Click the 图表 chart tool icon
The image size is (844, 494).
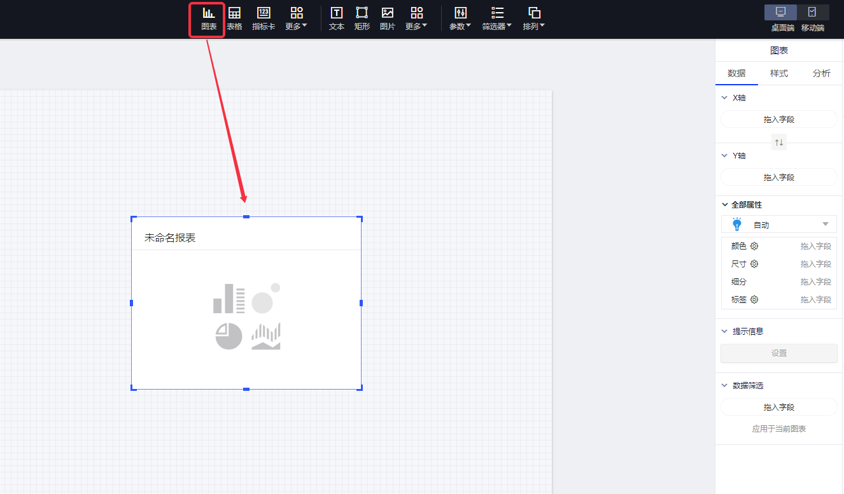click(208, 13)
